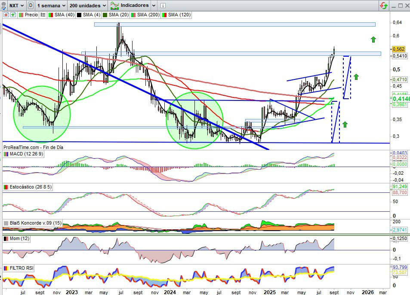Open the 200 unidades dropdown

pyautogui.click(x=88, y=6)
